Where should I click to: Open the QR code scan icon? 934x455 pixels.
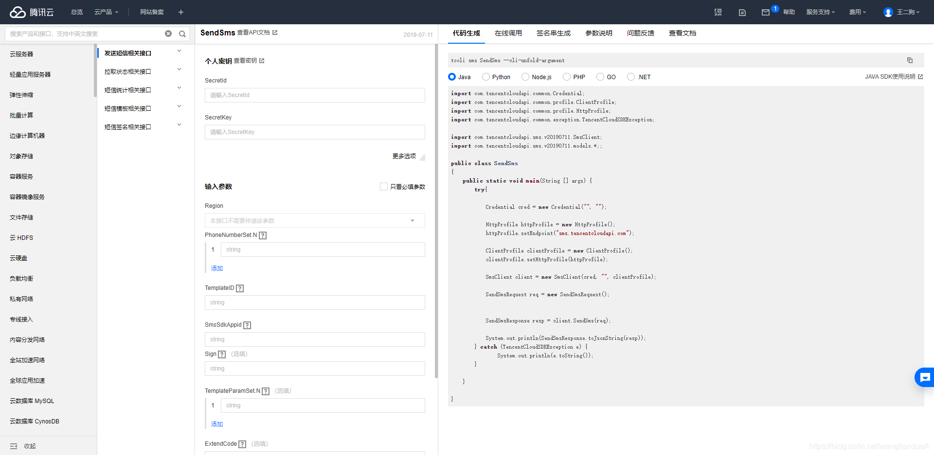pyautogui.click(x=718, y=12)
